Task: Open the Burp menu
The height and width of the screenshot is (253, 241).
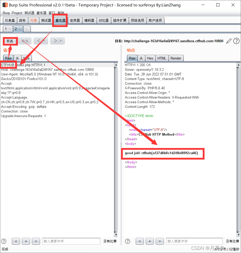Action: [6, 13]
